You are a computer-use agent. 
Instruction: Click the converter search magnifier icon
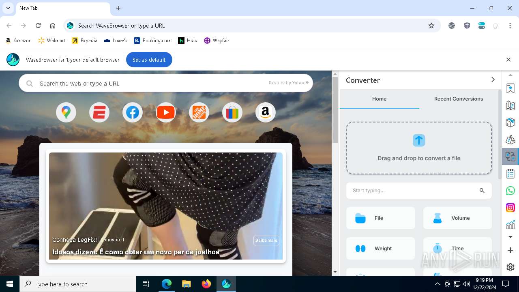pos(482,190)
